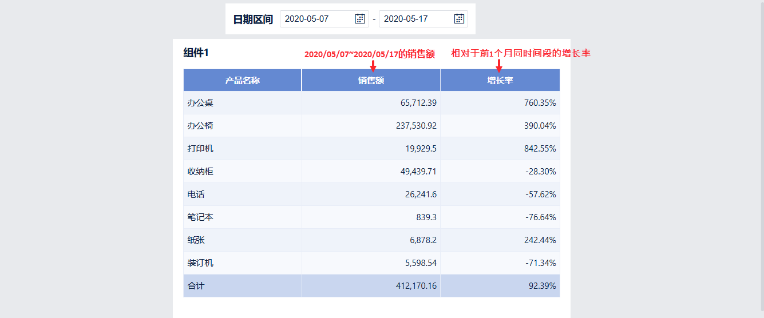This screenshot has width=764, height=318.
Task: Click the 装订机 product cell
Action: (243, 263)
